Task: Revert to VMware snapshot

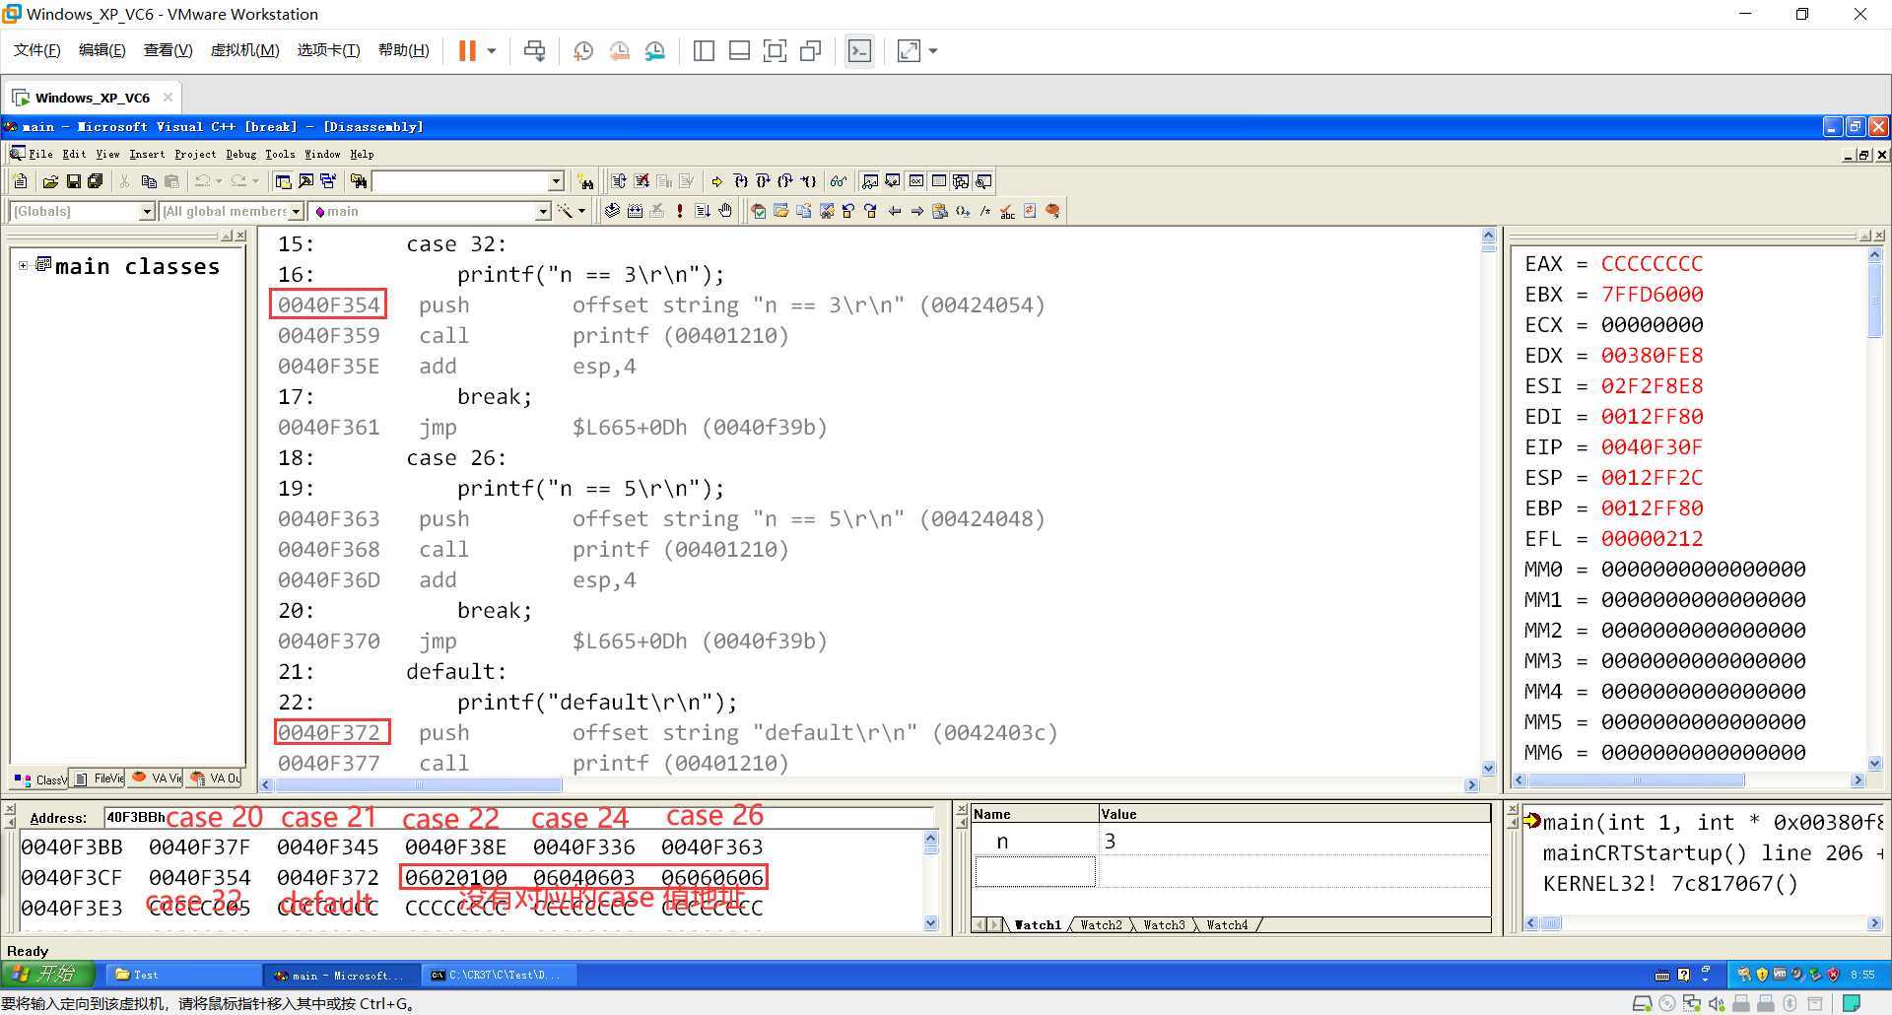Action: [619, 51]
